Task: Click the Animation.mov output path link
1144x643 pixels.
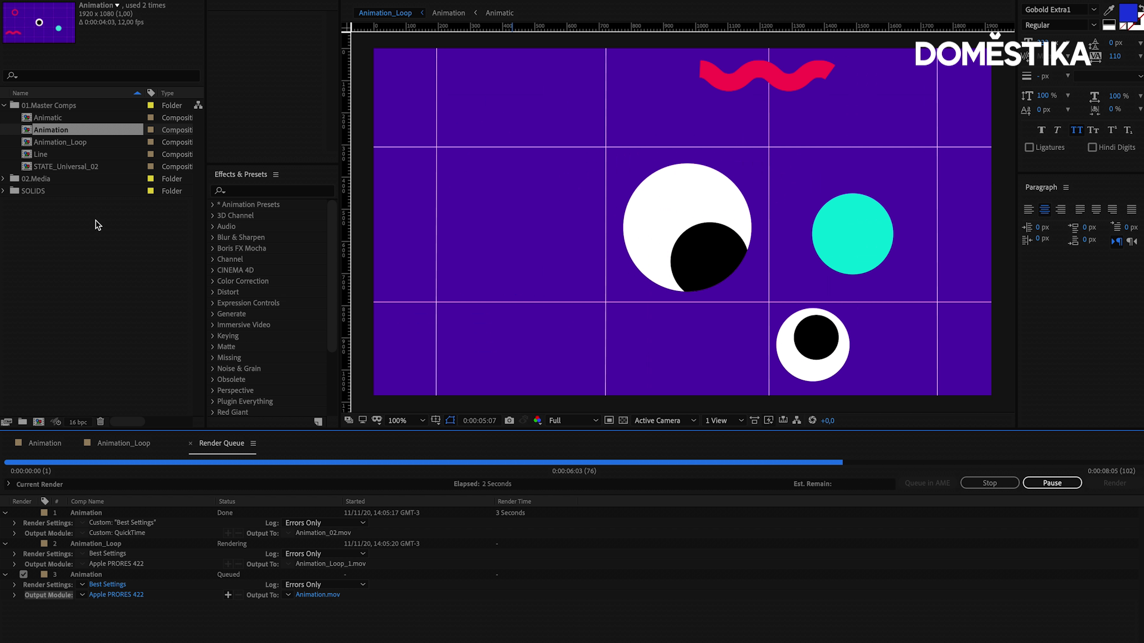Action: point(318,595)
